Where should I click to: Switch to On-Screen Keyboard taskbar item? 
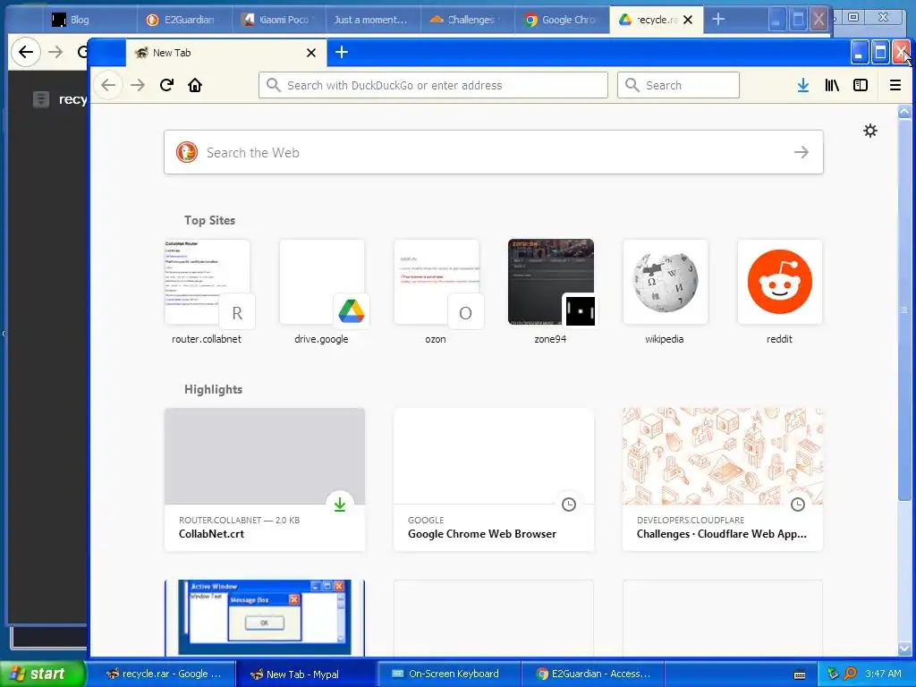[x=449, y=674]
